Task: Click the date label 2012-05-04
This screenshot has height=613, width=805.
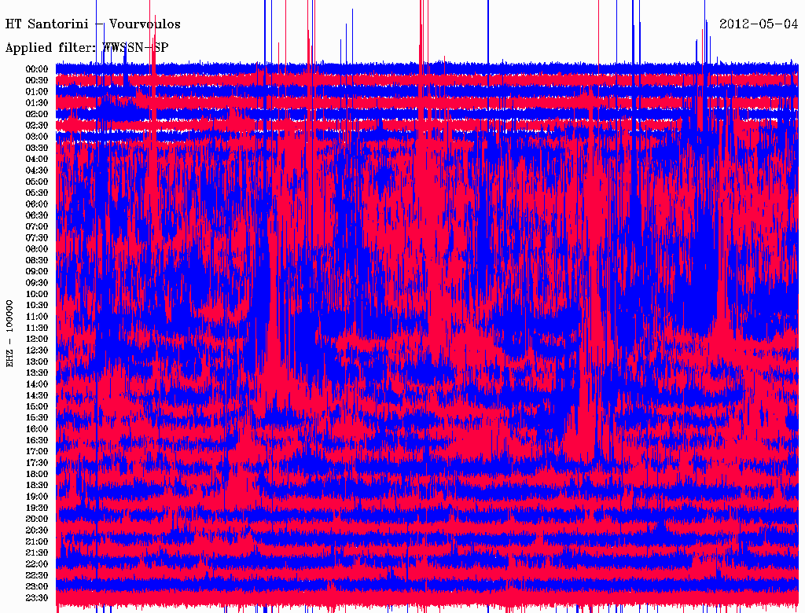Action: click(x=759, y=24)
